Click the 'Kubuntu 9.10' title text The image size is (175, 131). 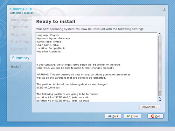pos(21,9)
